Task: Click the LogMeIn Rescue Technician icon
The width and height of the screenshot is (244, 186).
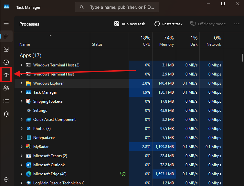Action: [29, 183]
